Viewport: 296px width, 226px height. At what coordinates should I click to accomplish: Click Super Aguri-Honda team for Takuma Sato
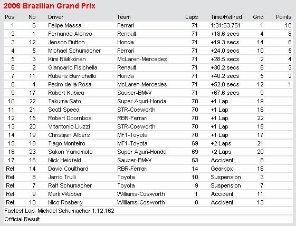(142, 101)
